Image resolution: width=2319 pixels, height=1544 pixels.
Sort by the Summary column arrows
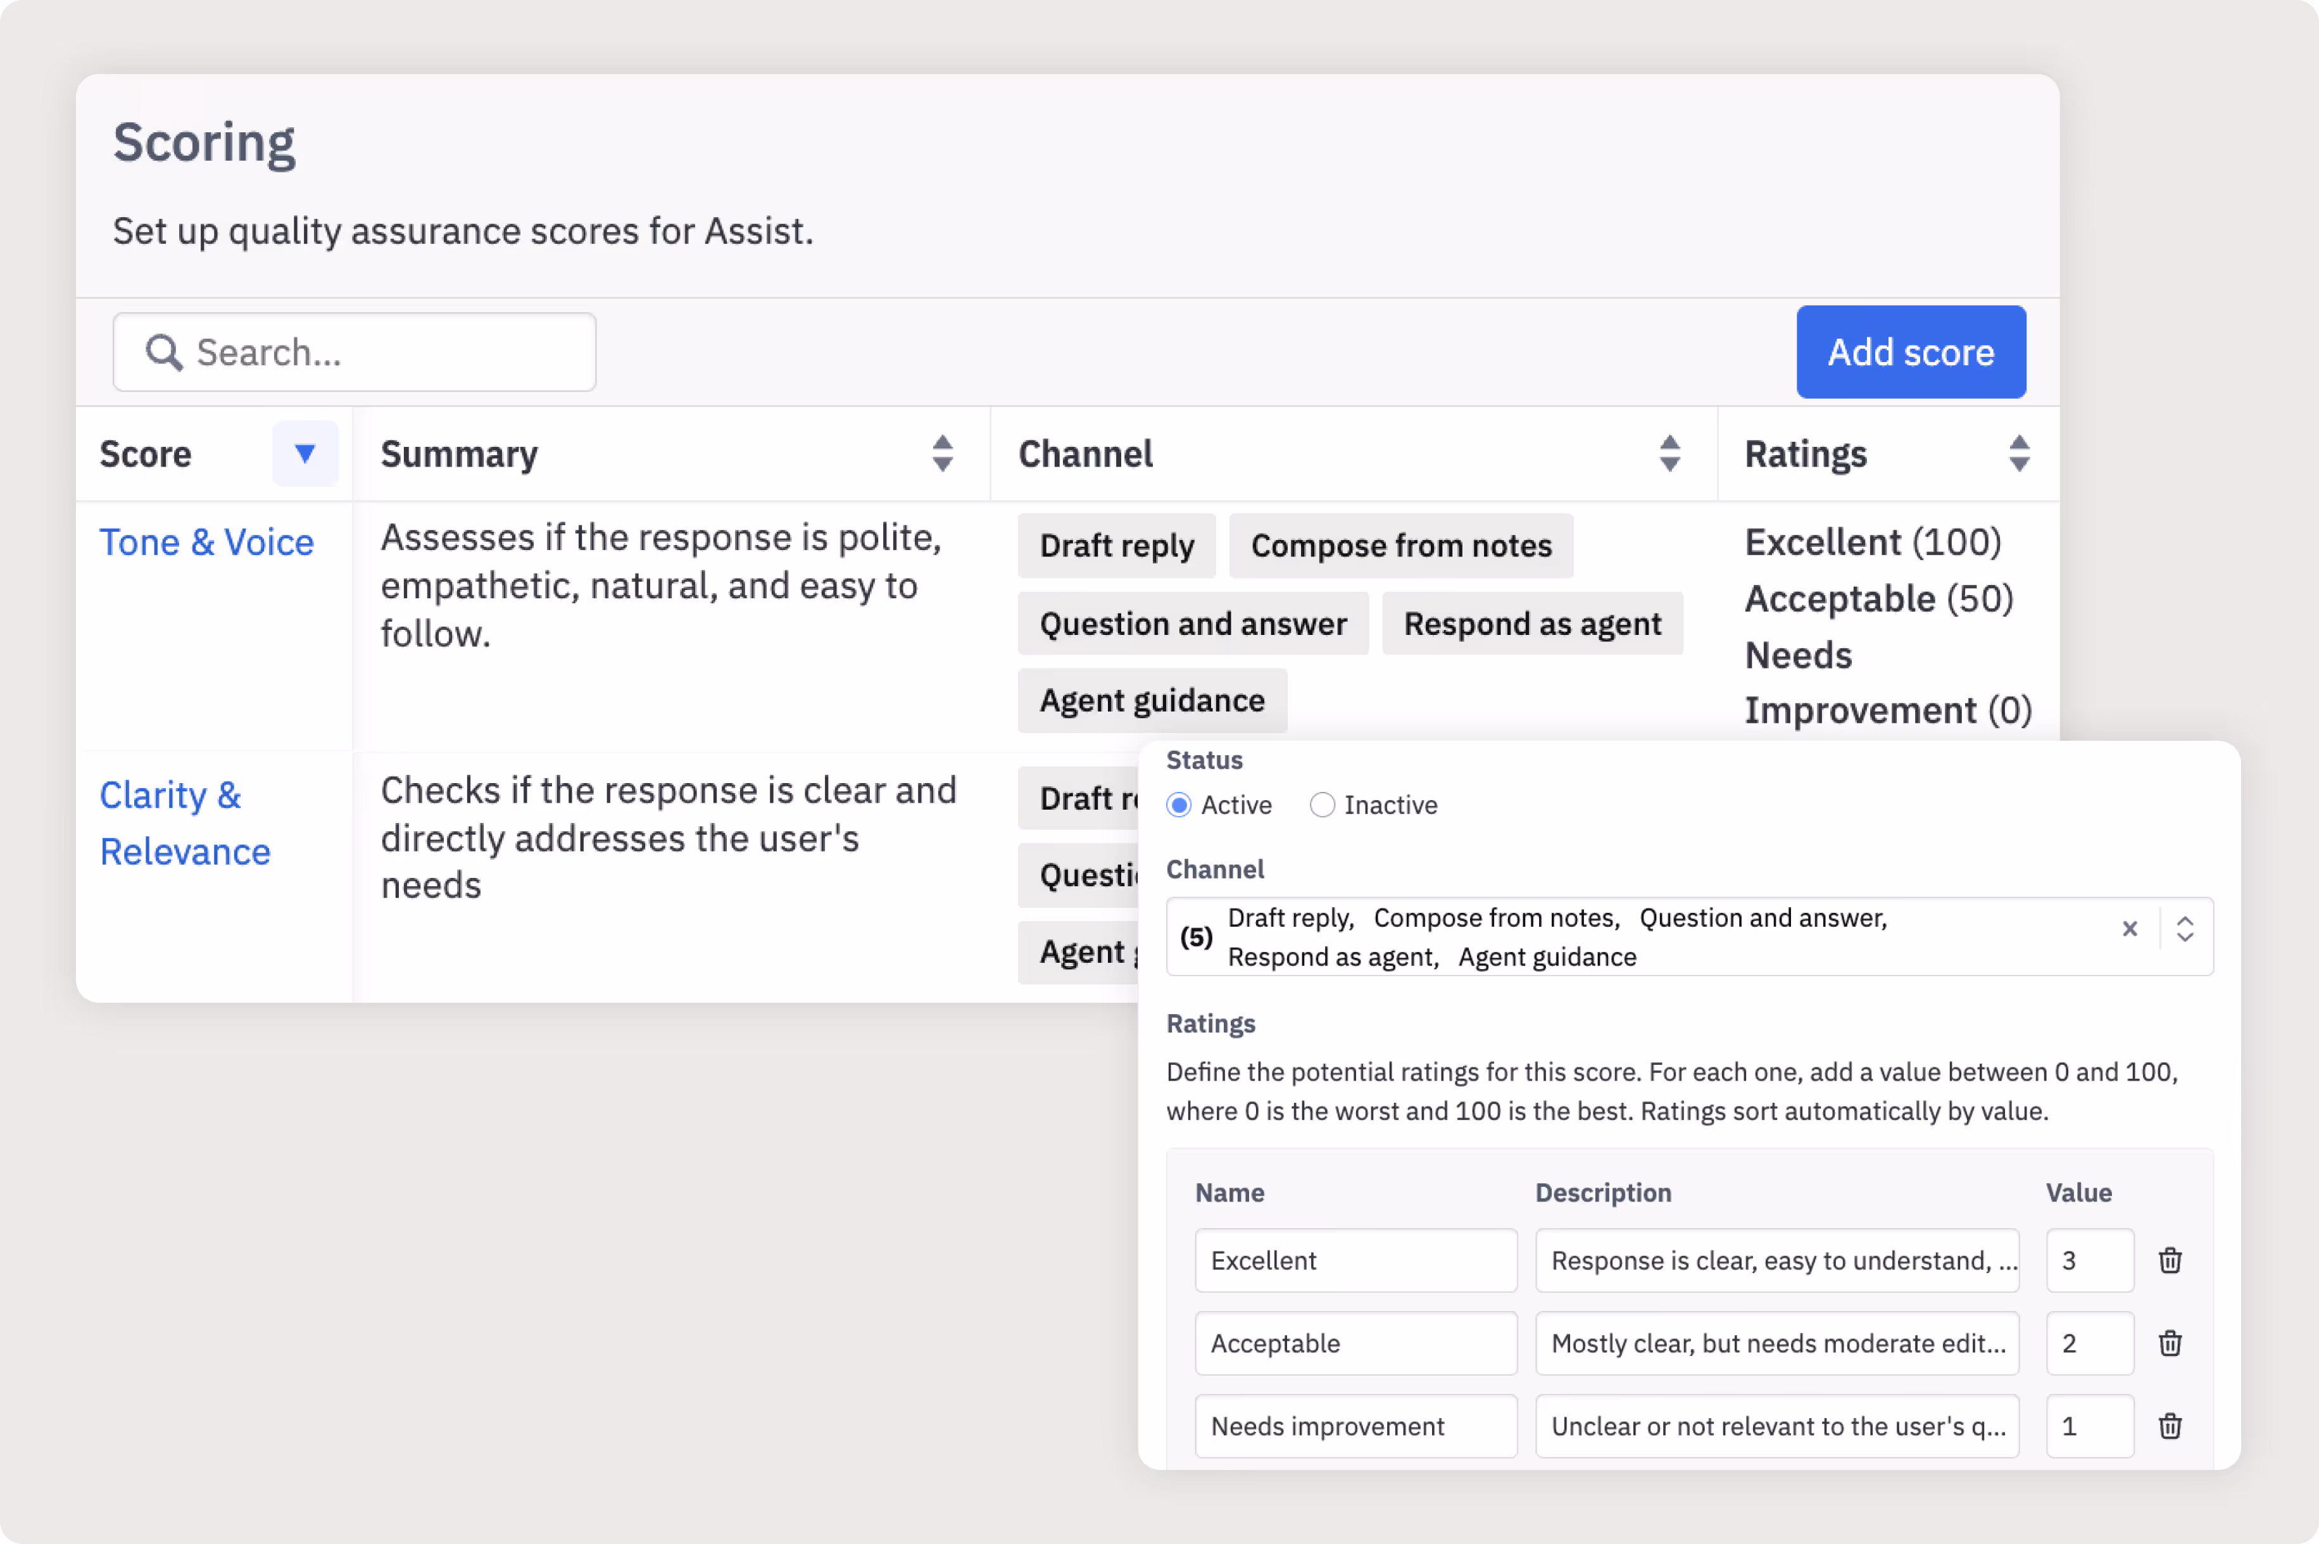[943, 454]
